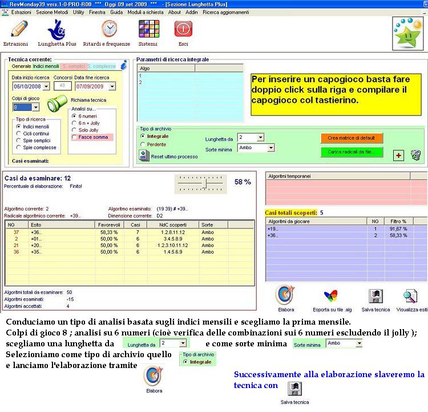Click Favorevoli column header
The width and height of the screenshot is (428, 412).
click(109, 225)
